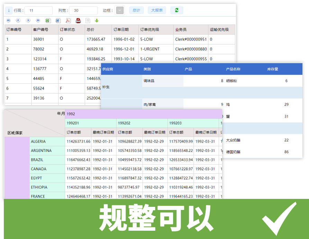Go to the next page
The width and height of the screenshot is (309, 239).
pos(28,20)
